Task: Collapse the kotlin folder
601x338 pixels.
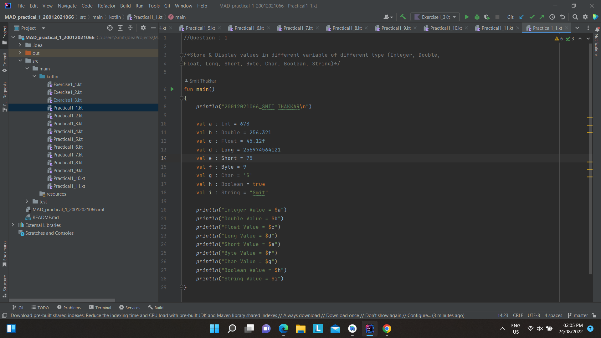Action: tap(34, 76)
